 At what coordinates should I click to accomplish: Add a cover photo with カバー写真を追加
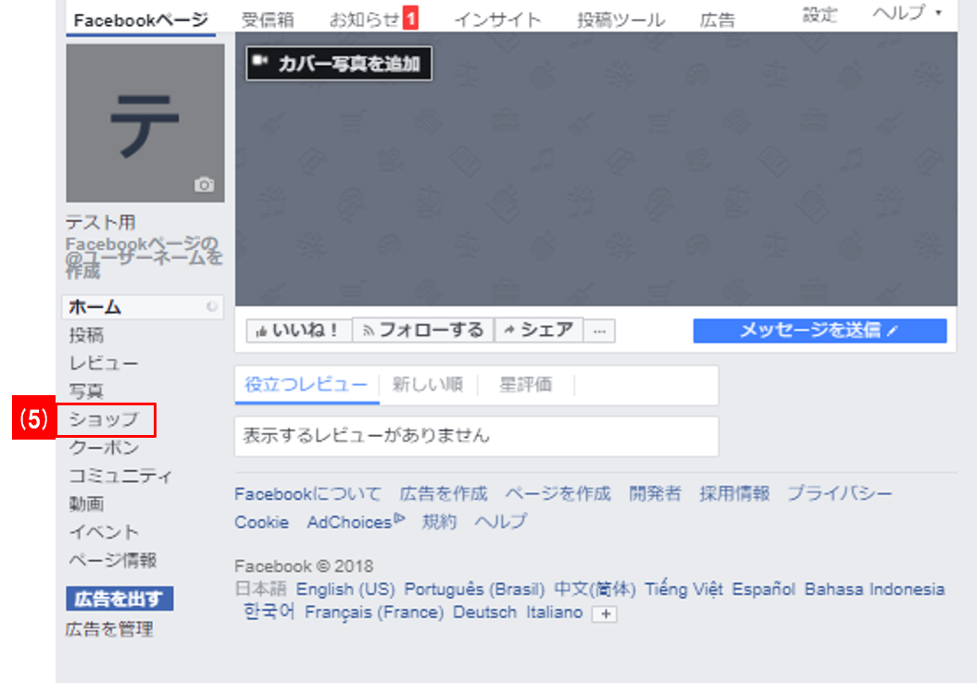pyautogui.click(x=339, y=63)
